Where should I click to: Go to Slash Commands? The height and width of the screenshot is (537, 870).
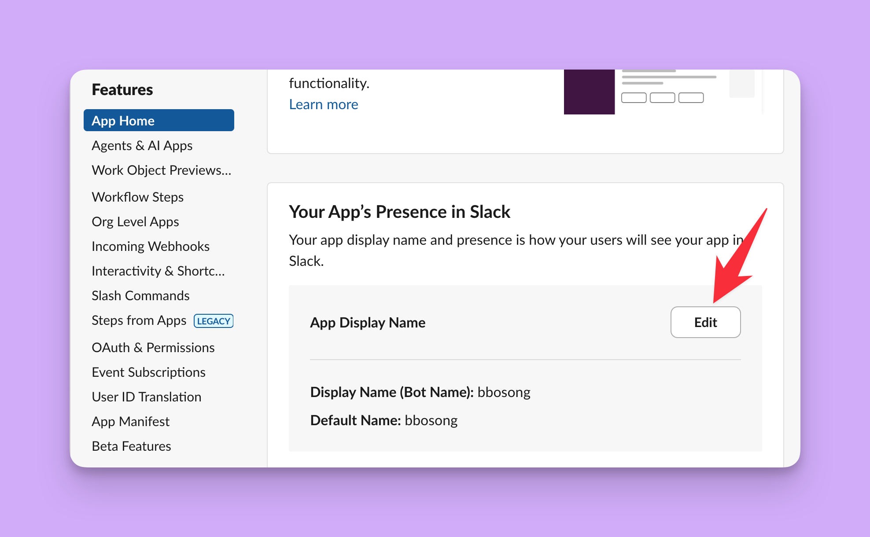pyautogui.click(x=140, y=295)
